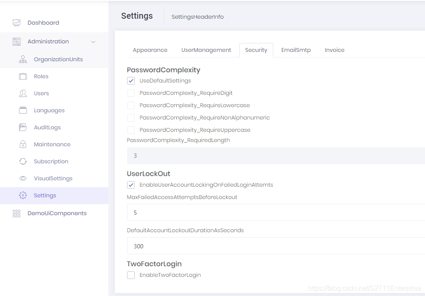
Task: Toggle EnableUserAccountLockingOnFailedLoginAttemts
Action: click(131, 185)
